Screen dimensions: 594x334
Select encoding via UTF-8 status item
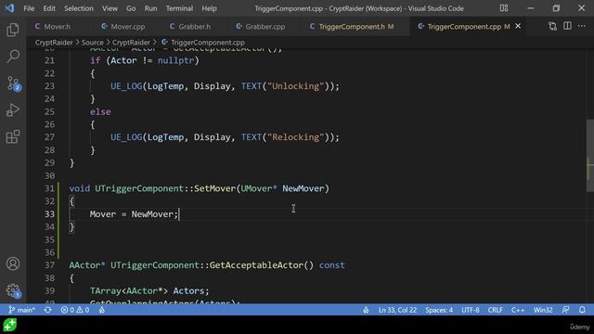pos(471,310)
